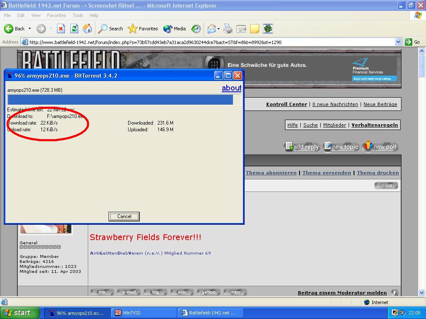The width and height of the screenshot is (426, 319).
Task: Click the first tray icon beside the clock
Action: (395, 312)
